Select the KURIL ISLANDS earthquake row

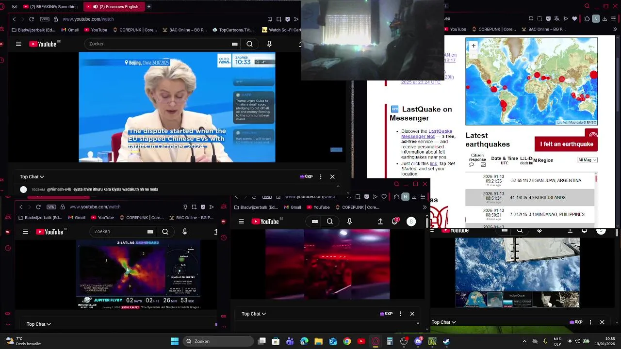point(530,197)
